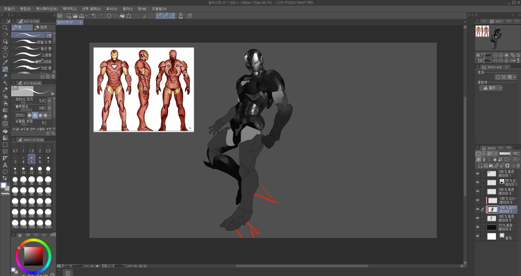Open 파일(F) menu
Image resolution: width=521 pixels, height=276 pixels.
pos(9,9)
